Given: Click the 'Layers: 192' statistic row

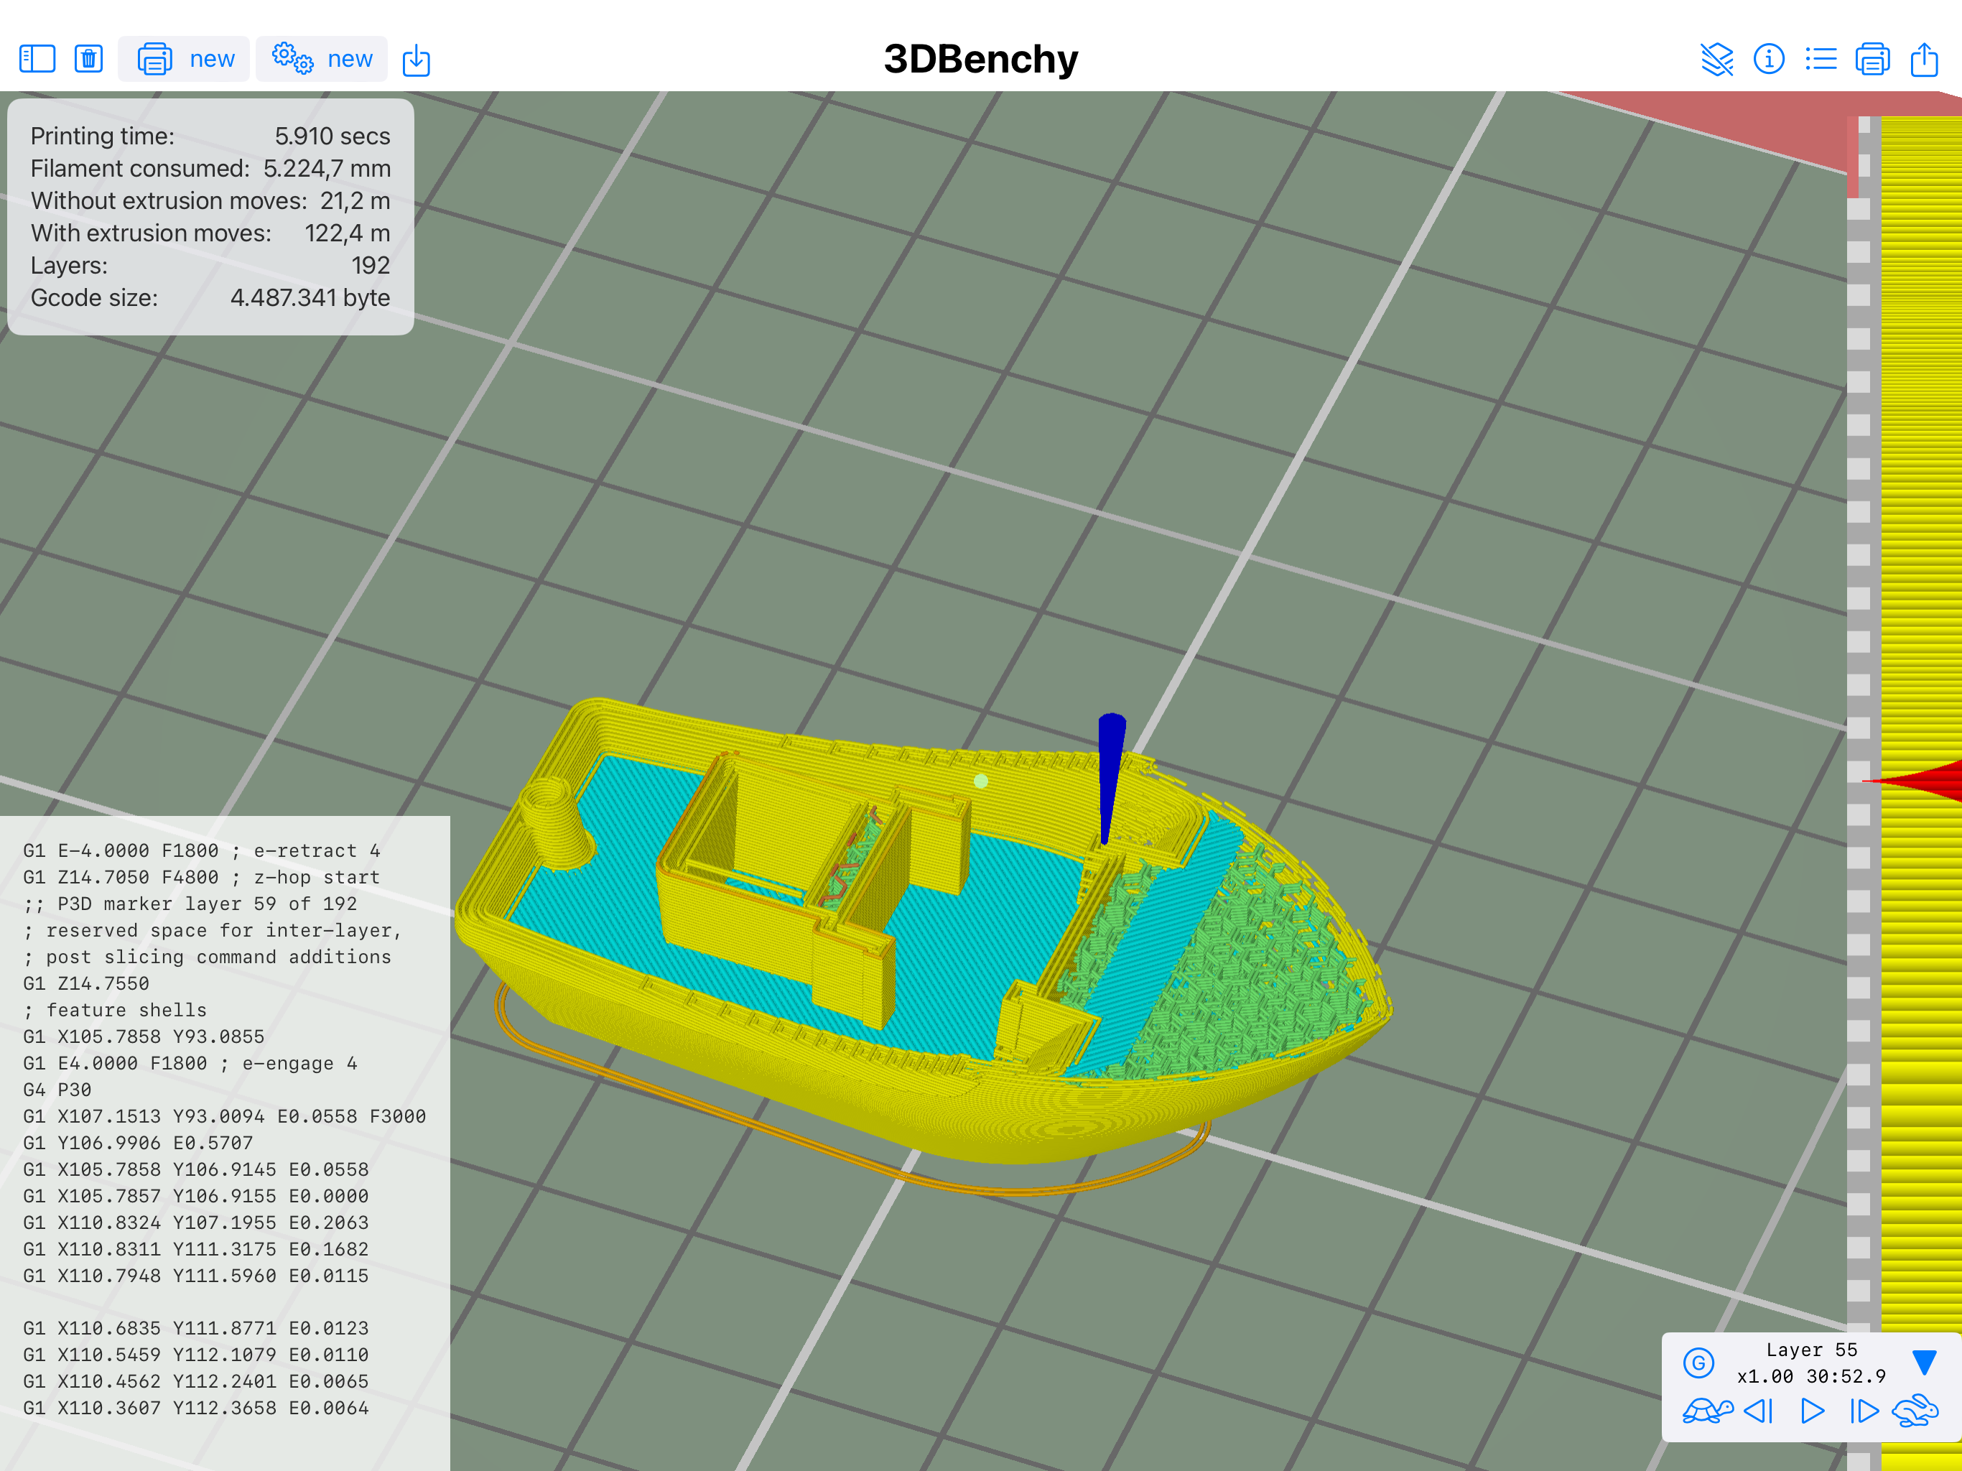Looking at the screenshot, I should [x=210, y=265].
